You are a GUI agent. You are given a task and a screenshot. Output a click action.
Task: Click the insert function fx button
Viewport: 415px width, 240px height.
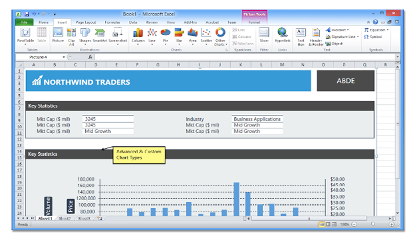tap(90, 57)
